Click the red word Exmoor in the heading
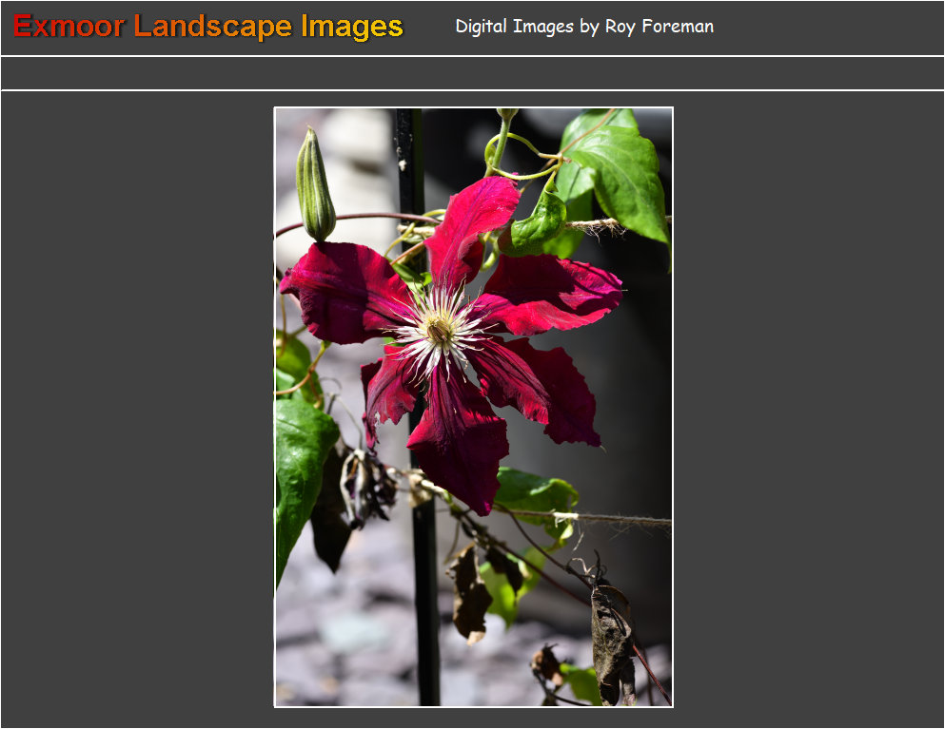 pyautogui.click(x=69, y=27)
